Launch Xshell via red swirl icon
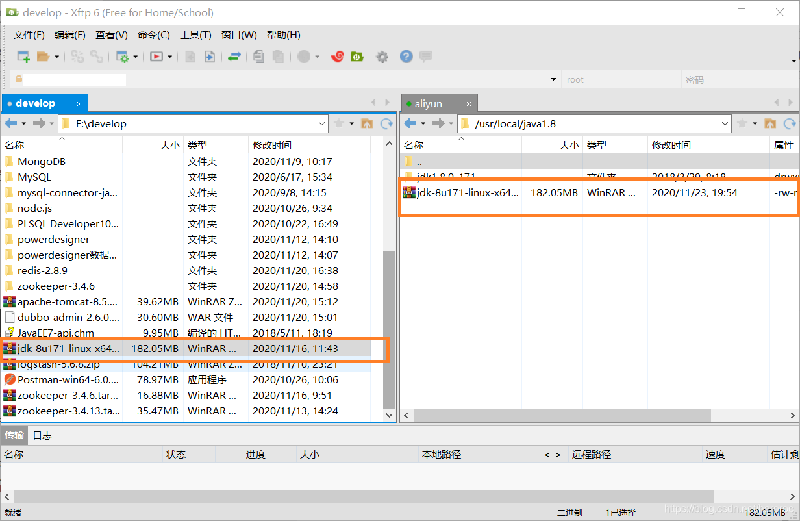This screenshot has width=800, height=521. pyautogui.click(x=337, y=57)
